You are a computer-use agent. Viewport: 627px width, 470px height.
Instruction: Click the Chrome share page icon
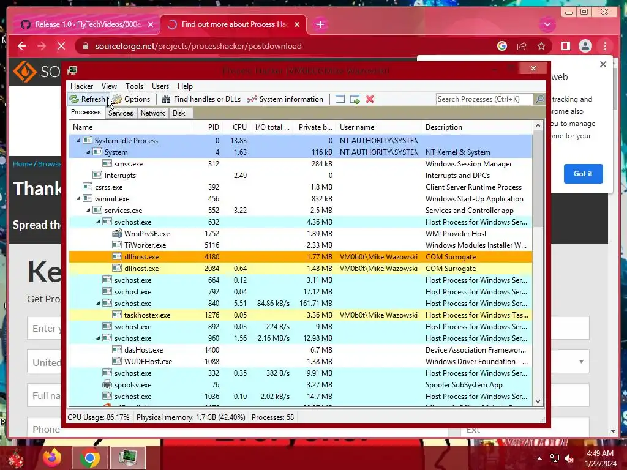[522, 46]
